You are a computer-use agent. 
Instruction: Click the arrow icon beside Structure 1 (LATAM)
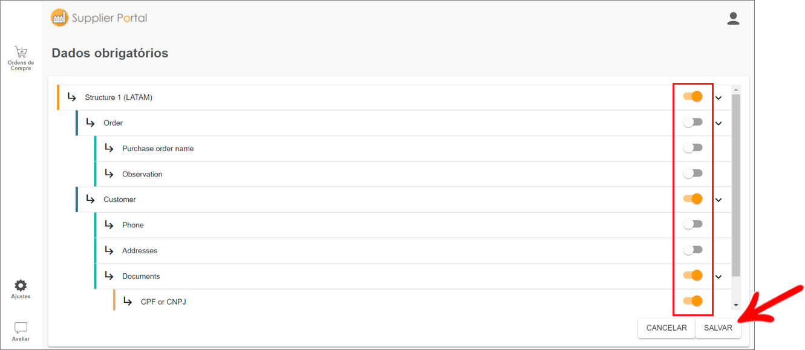pyautogui.click(x=71, y=97)
